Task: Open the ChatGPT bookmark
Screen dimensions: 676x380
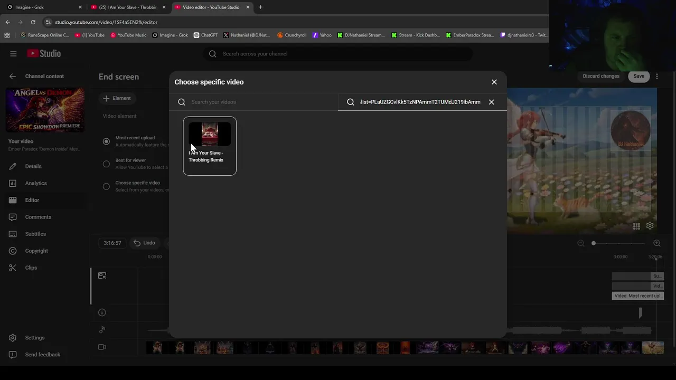Action: [205, 35]
